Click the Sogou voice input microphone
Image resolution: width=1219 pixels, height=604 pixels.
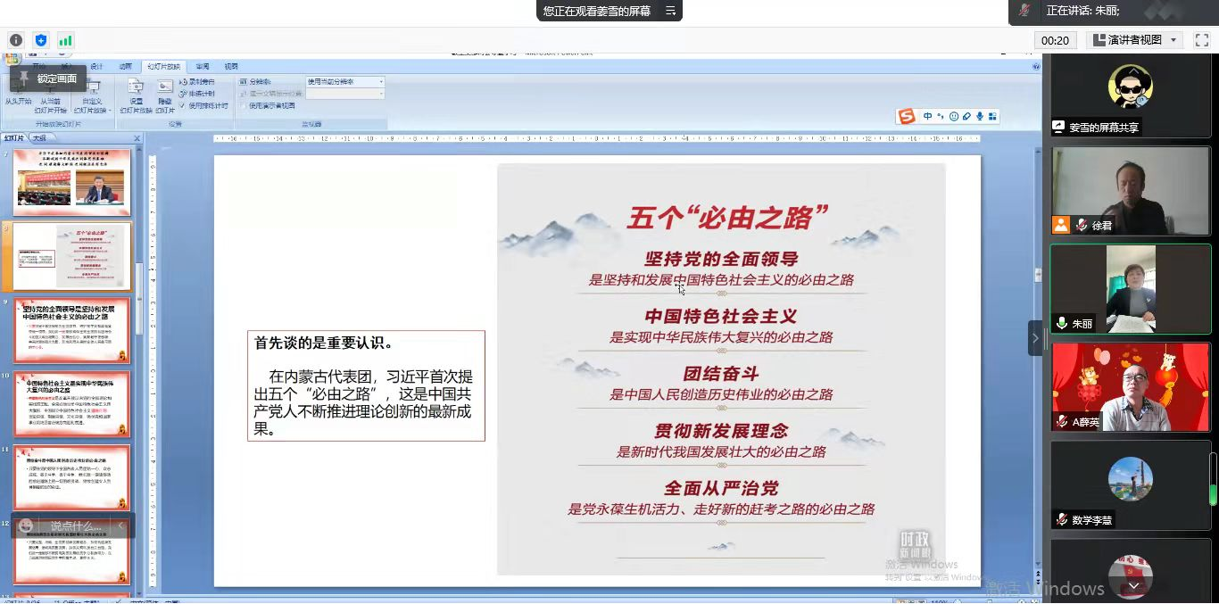coord(979,117)
